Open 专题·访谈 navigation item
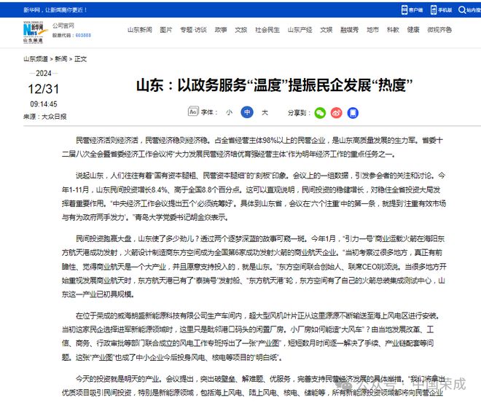 click(x=193, y=30)
